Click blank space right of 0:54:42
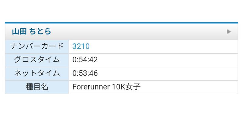Image resolution: width=243 pixels, height=126 pixels. click(x=167, y=60)
